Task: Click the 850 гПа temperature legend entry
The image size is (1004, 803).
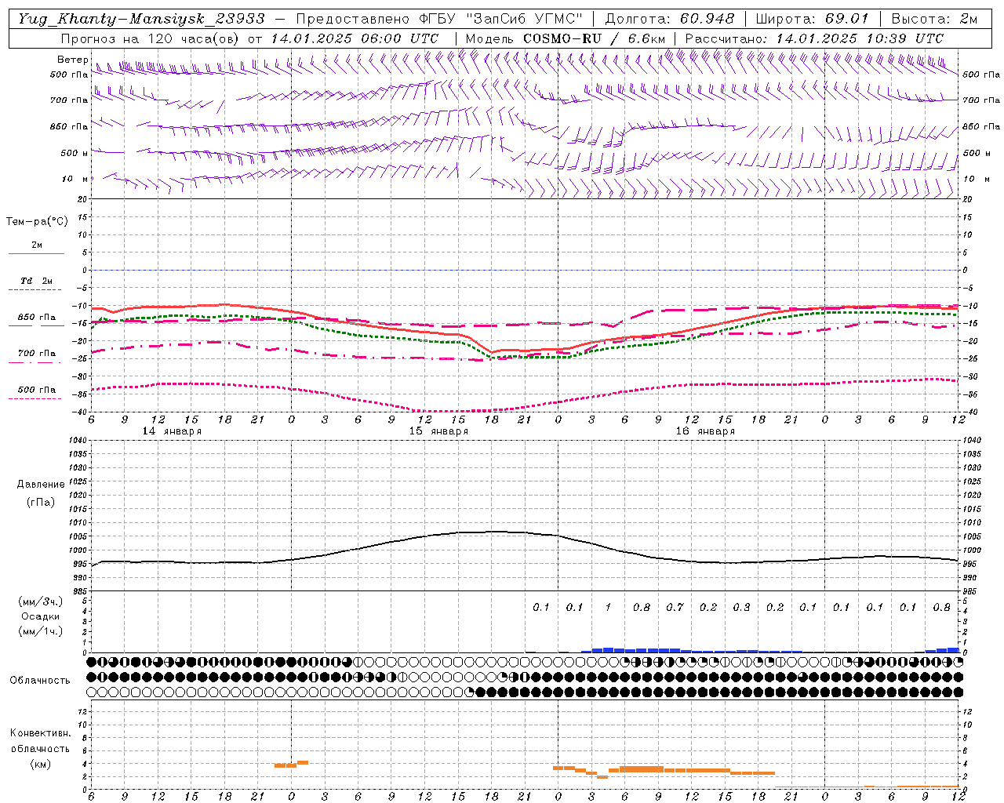Action: [x=37, y=318]
